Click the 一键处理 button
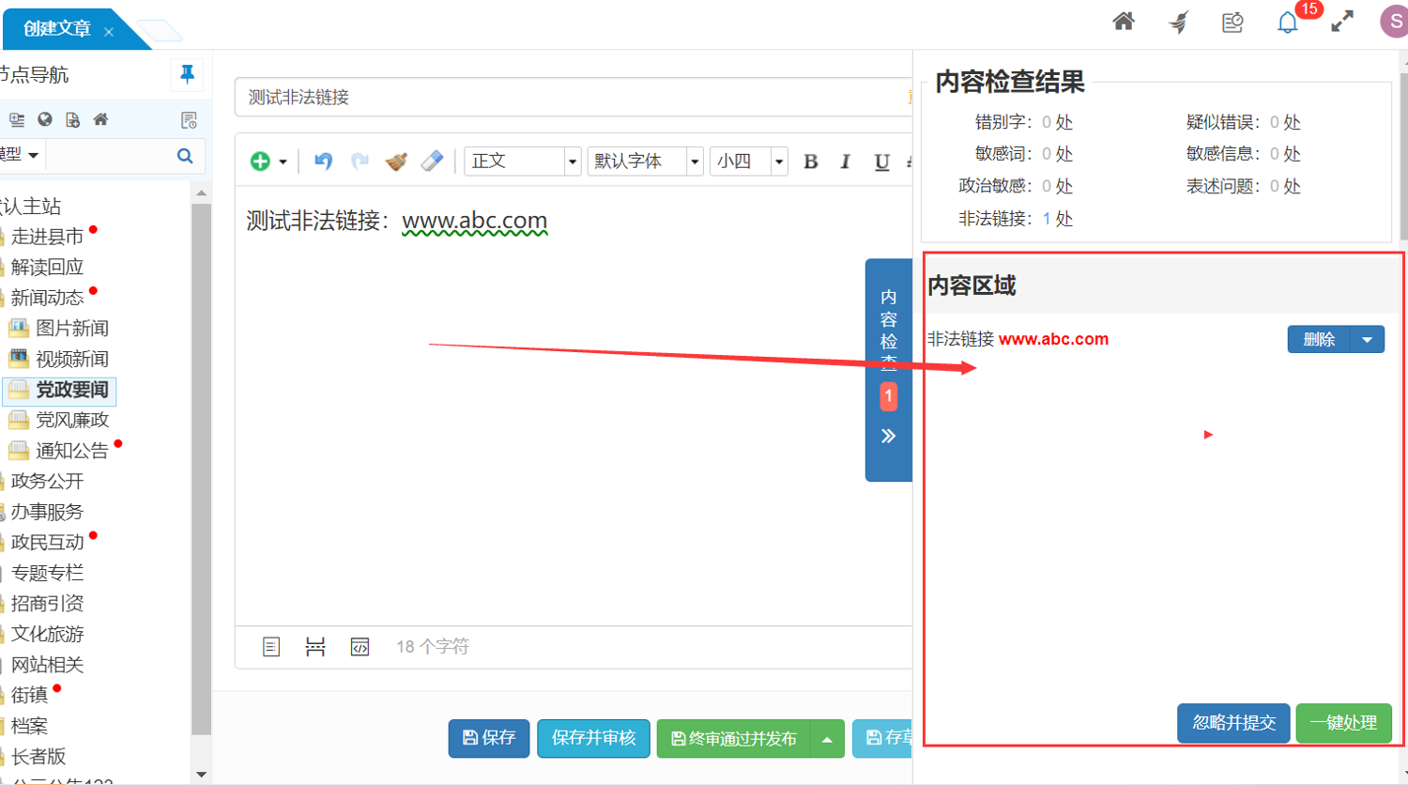Screen dimensions: 1408x785 click(1343, 723)
